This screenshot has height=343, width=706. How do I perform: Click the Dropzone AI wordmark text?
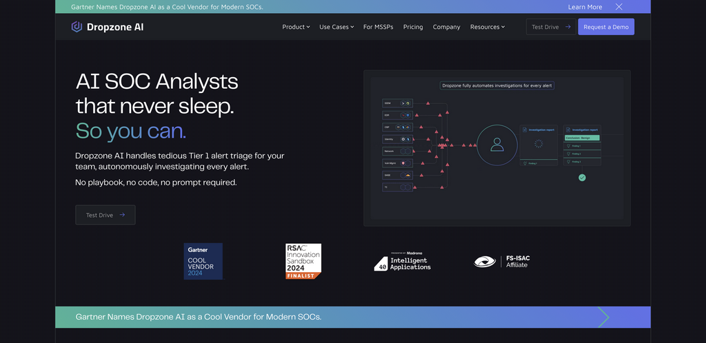click(x=115, y=27)
